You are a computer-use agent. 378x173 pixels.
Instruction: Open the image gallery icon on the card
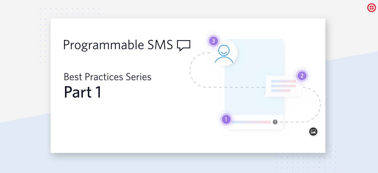tap(313, 132)
